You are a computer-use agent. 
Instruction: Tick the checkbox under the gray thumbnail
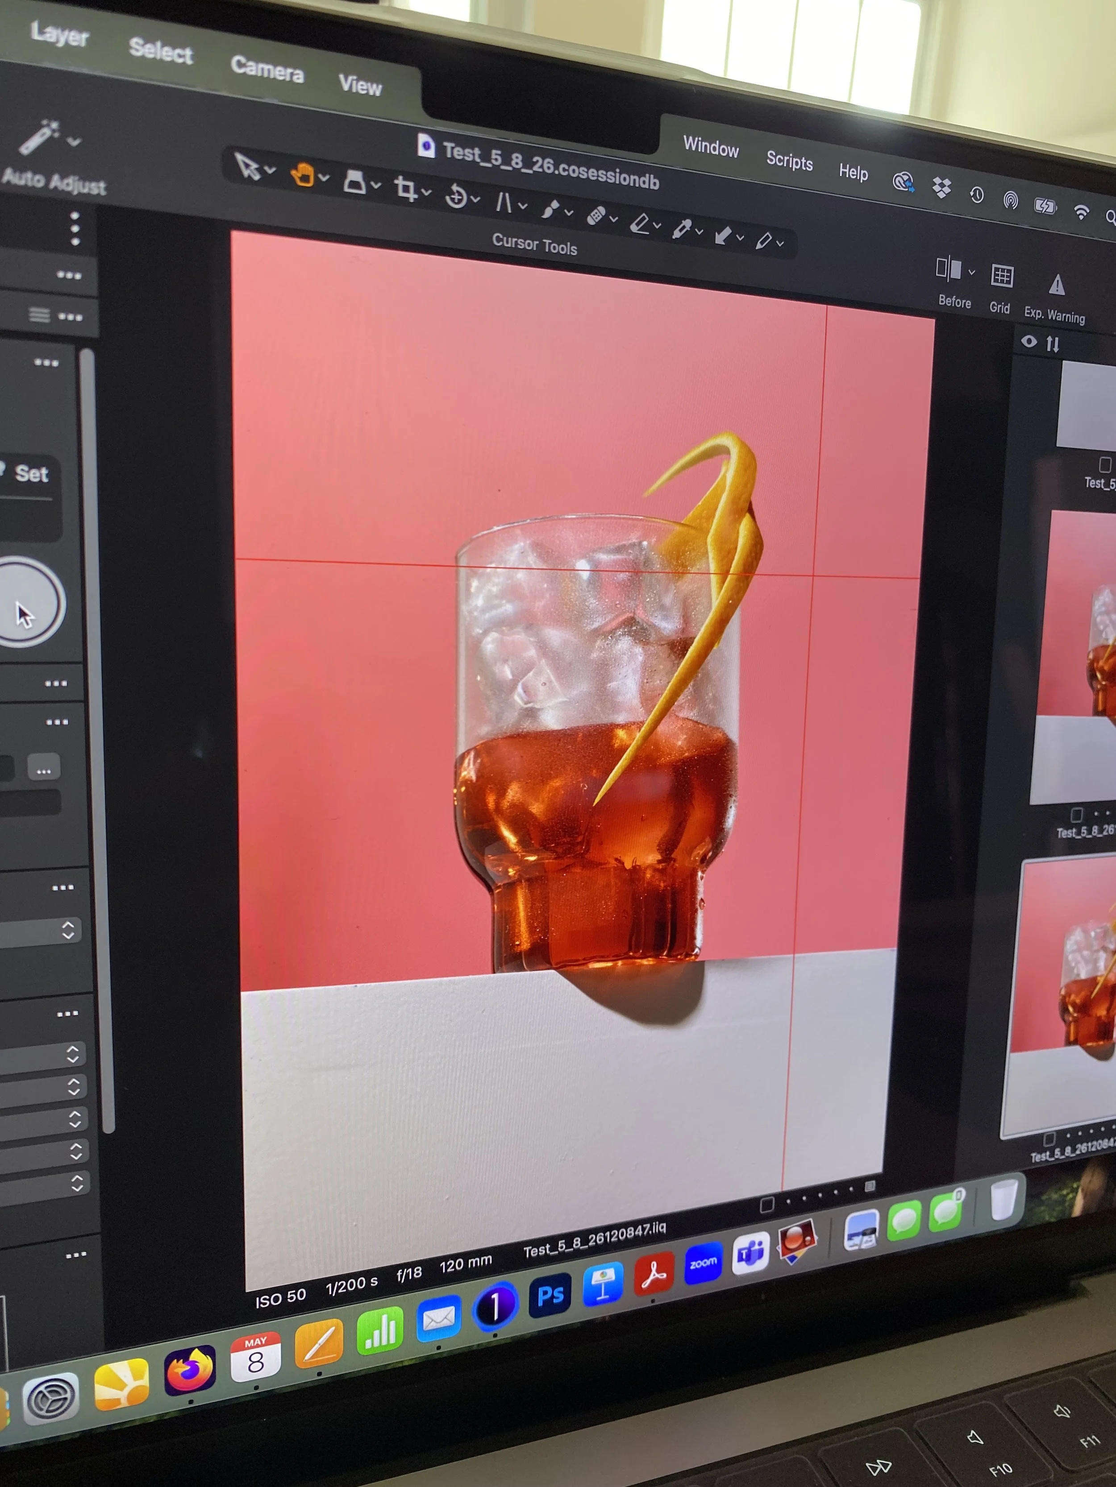pos(1104,464)
